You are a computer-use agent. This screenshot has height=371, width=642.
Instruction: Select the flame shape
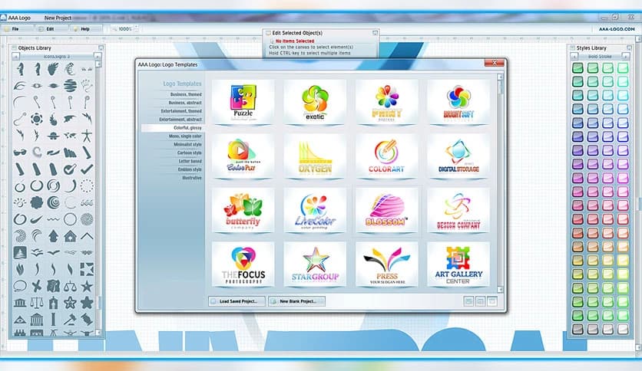click(53, 119)
